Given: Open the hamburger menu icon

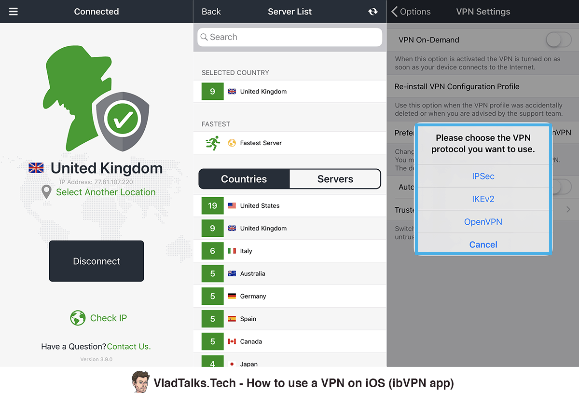Looking at the screenshot, I should coord(13,11).
